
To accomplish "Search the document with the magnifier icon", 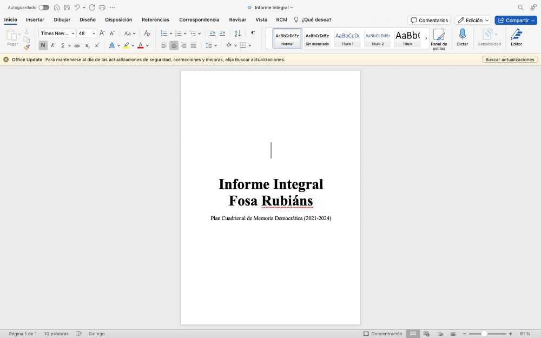I will pyautogui.click(x=520, y=7).
